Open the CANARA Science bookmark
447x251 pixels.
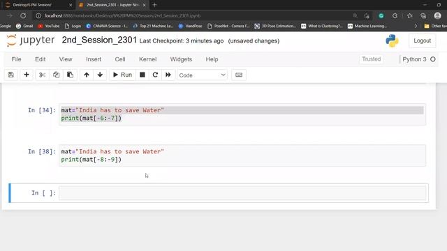click(107, 26)
